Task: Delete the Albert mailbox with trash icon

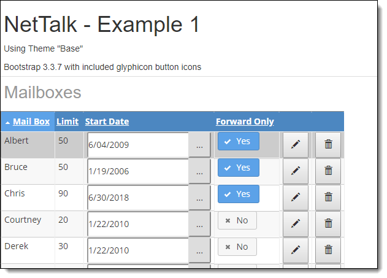Action: click(x=328, y=145)
